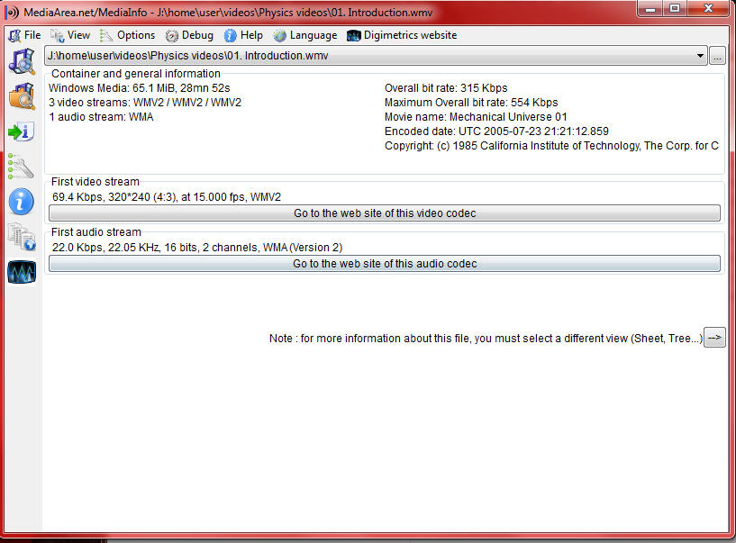736x543 pixels.
Task: Click the 'Windows Media: 65.1 MiB, 28mn 52s' text
Action: (140, 88)
